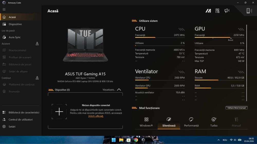Screen dimensions: 257x144
Task: Open clock and date 08:35
Action: (x=249, y=140)
